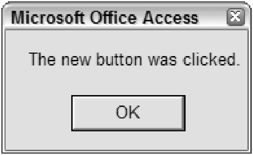The width and height of the screenshot is (253, 155).
Task: Click the OK button
Action: click(128, 113)
